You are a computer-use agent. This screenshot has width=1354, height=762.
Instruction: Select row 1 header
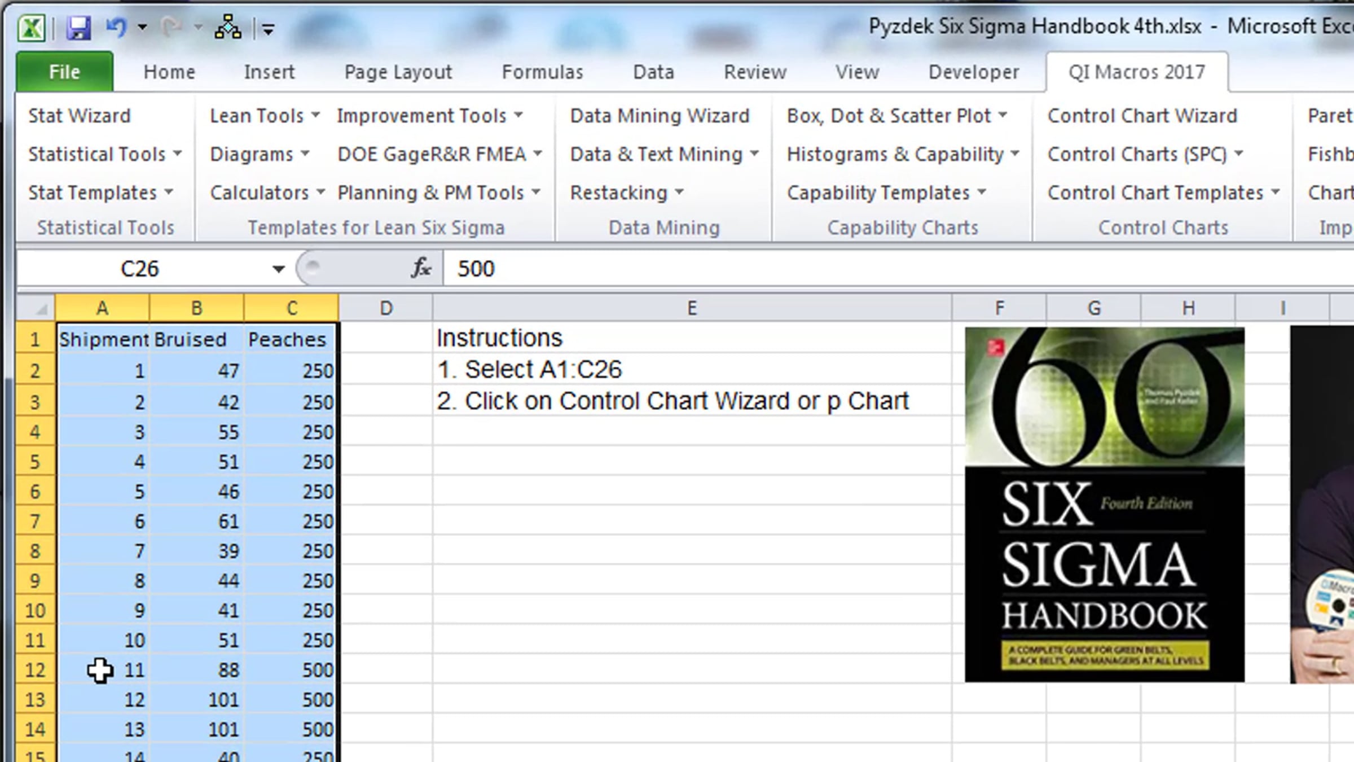pos(36,339)
